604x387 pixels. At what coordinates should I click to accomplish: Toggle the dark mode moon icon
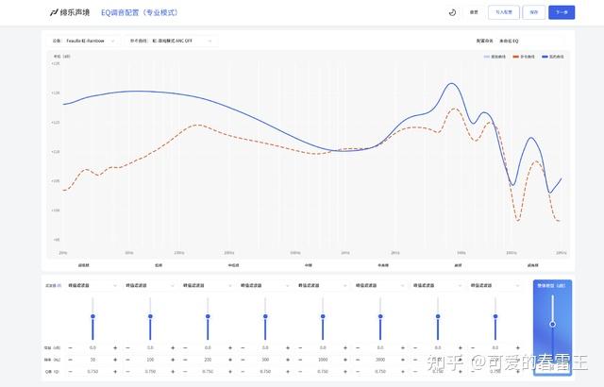pos(453,12)
